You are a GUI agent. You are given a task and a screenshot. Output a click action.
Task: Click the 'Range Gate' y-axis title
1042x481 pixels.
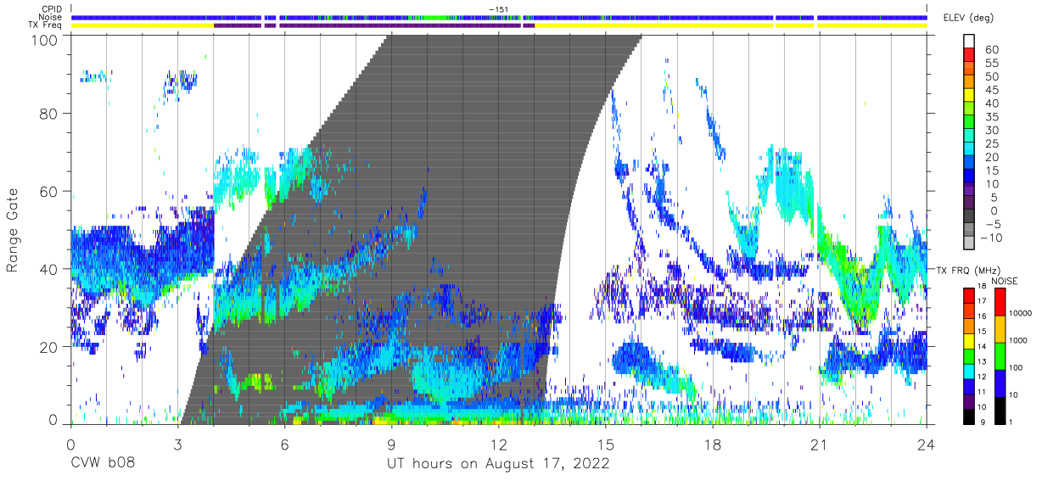point(13,229)
